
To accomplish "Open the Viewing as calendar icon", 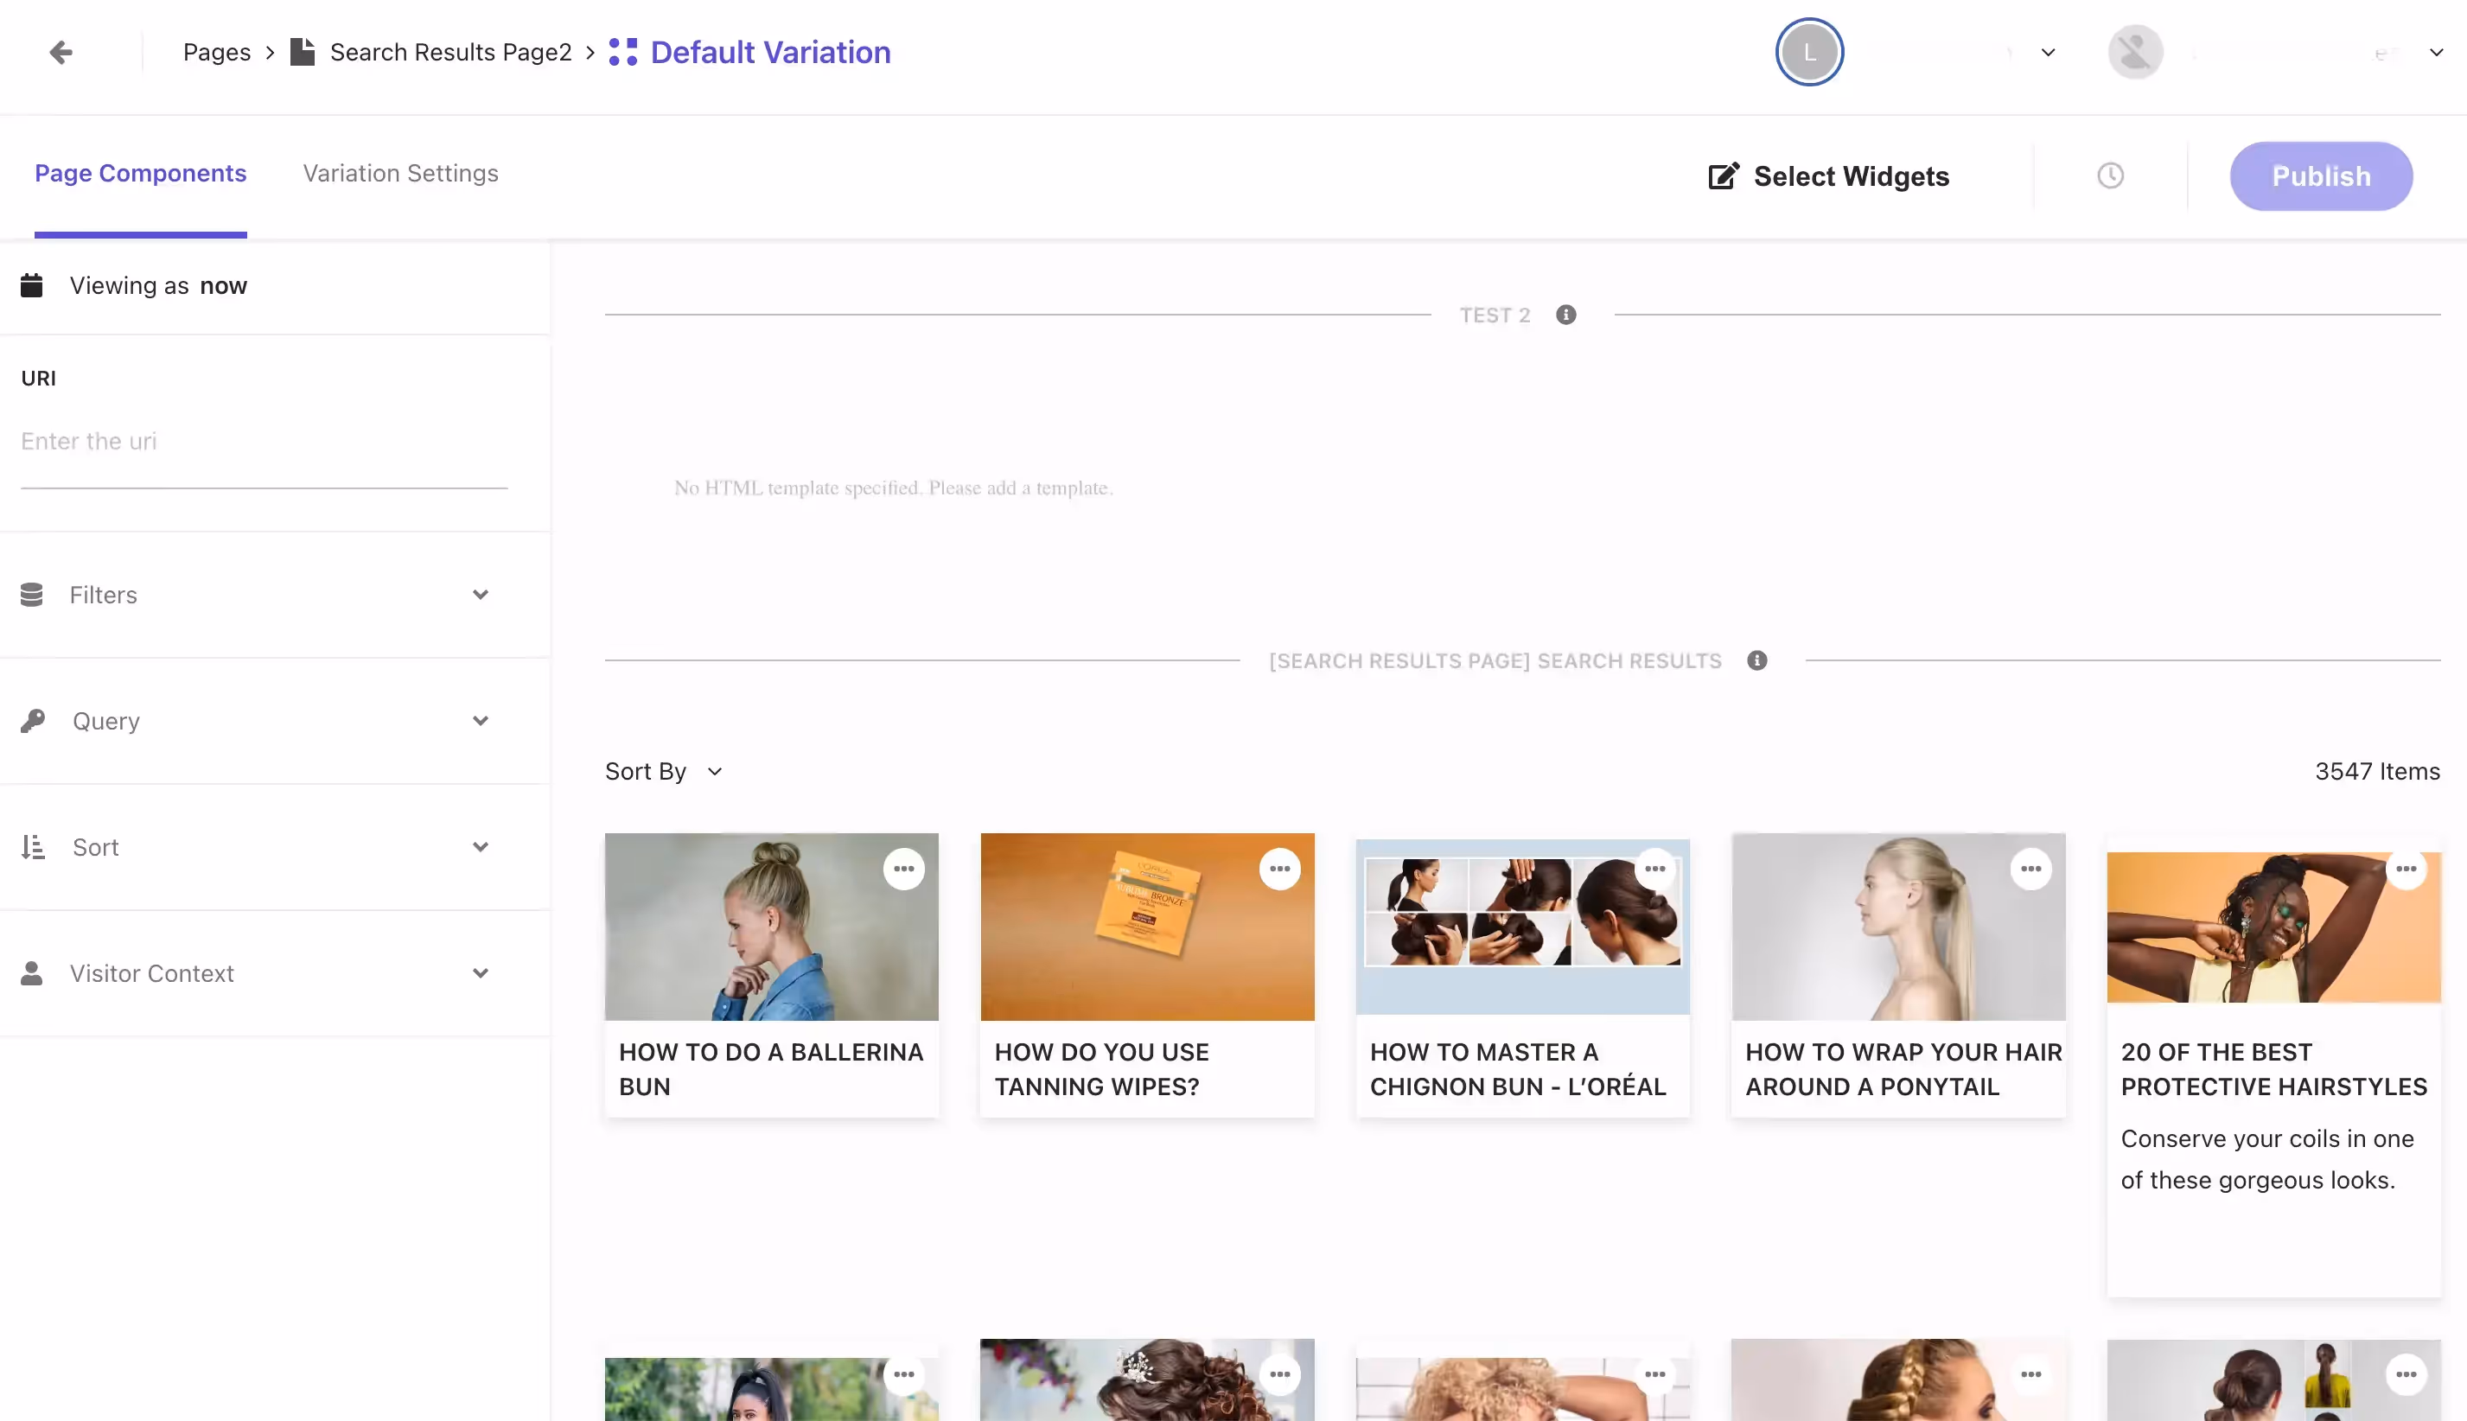I will coord(32,284).
